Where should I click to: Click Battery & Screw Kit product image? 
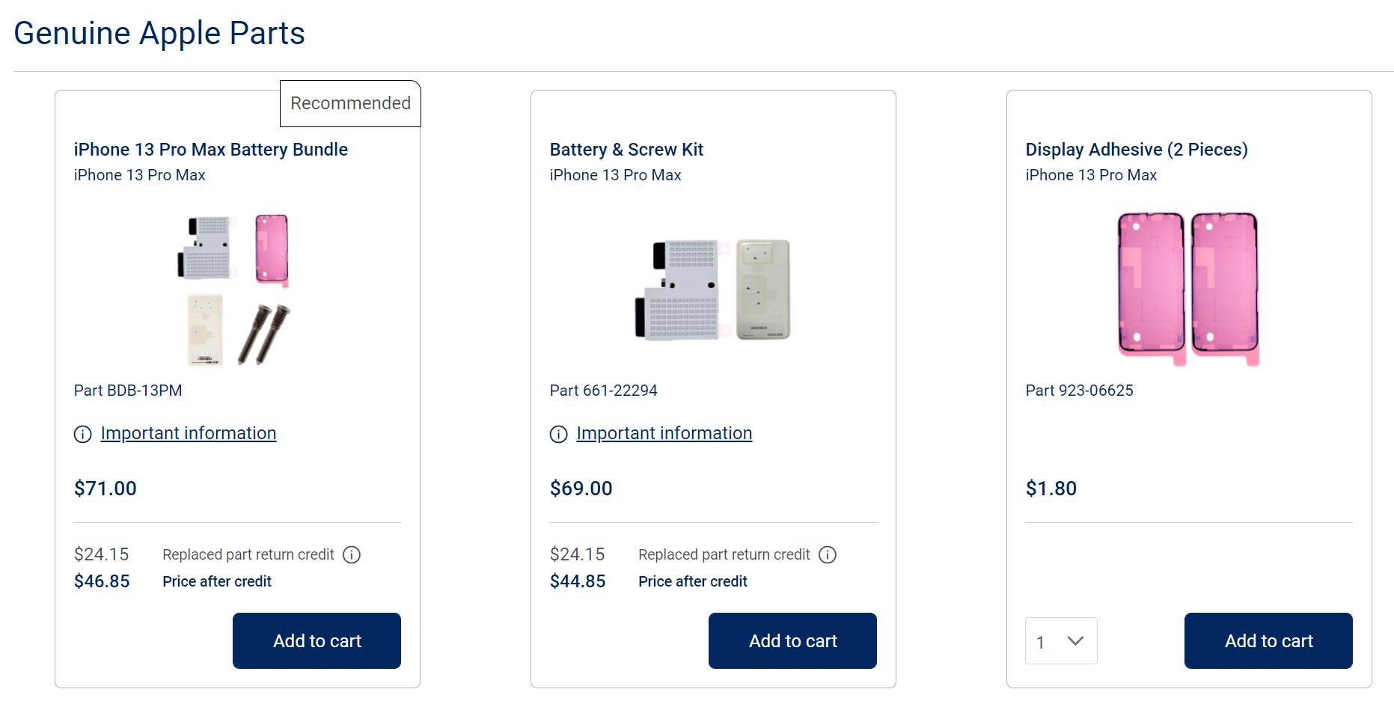713,290
